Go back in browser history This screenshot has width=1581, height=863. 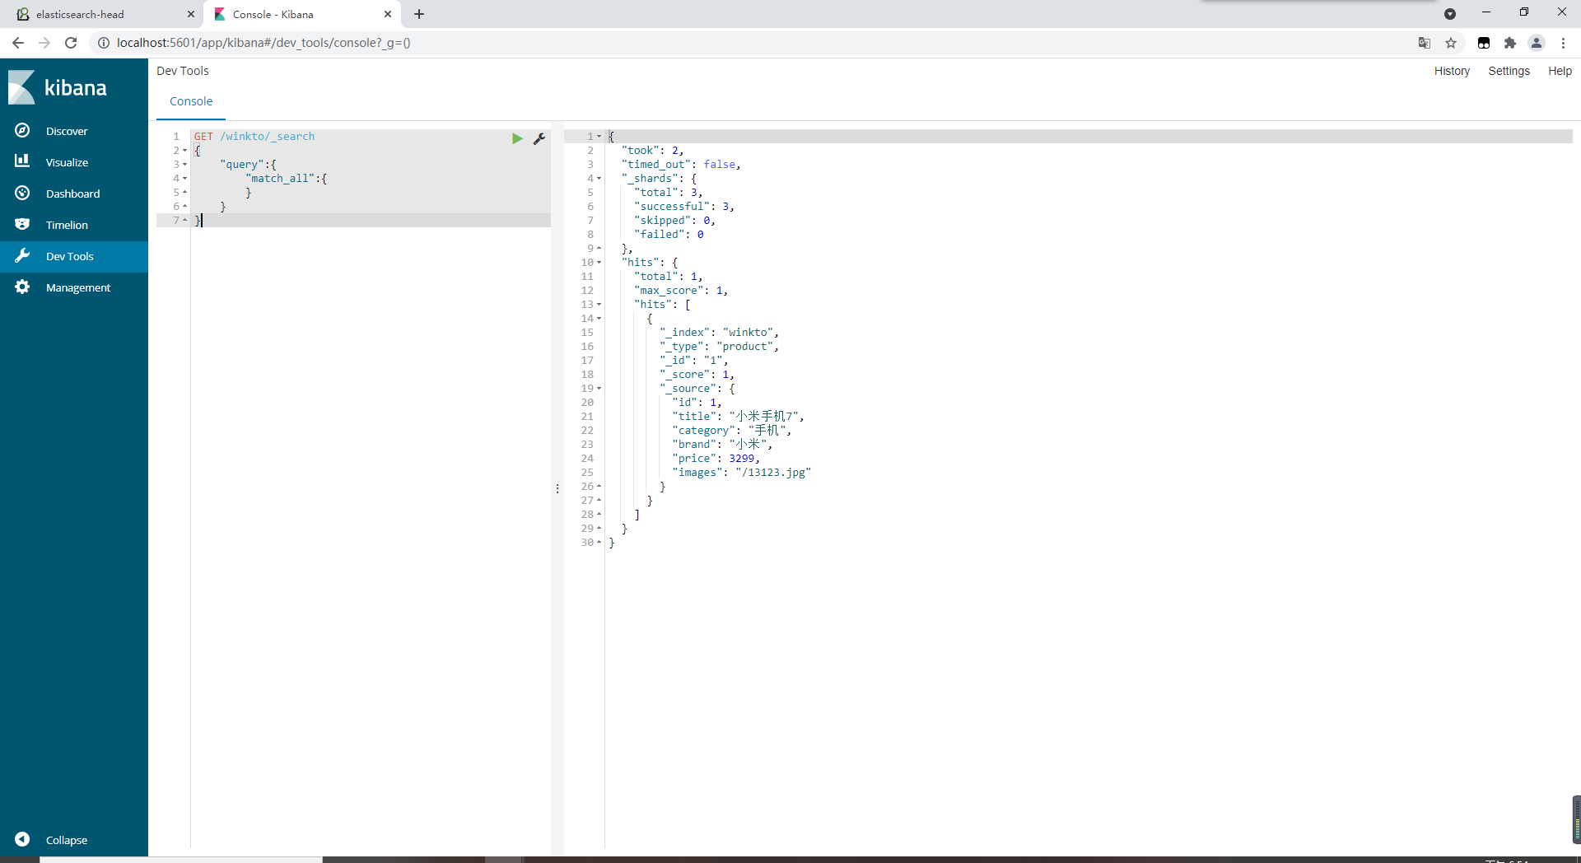pos(18,43)
